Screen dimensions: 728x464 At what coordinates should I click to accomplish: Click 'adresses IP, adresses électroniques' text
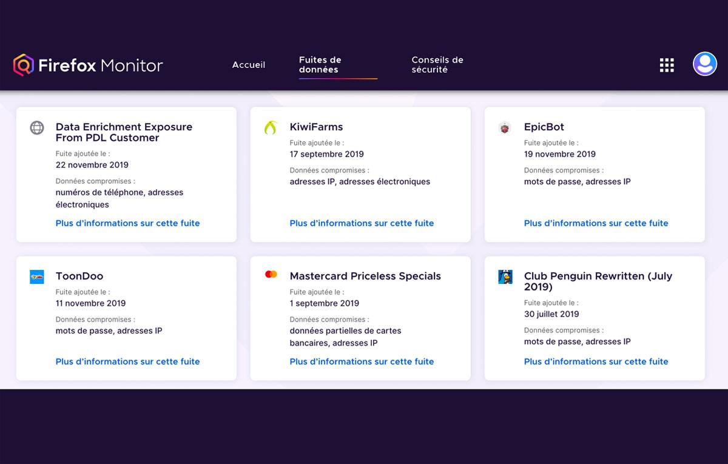(x=360, y=181)
